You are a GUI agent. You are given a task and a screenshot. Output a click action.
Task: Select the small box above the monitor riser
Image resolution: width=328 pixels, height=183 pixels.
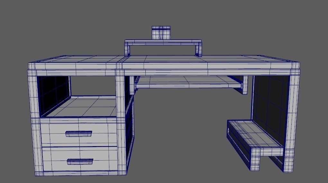point(161,33)
